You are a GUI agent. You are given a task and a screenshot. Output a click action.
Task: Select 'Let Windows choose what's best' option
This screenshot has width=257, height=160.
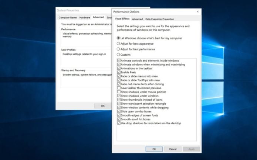(x=118, y=38)
